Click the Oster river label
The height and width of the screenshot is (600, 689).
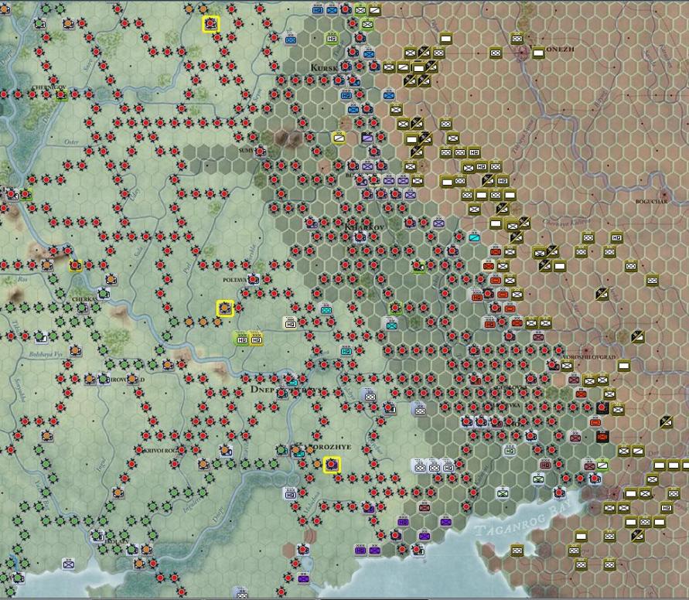(71, 141)
